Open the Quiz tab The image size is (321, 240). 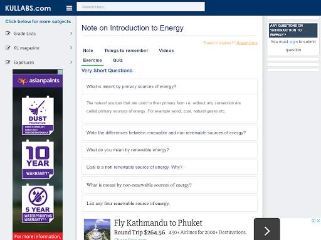[118, 60]
